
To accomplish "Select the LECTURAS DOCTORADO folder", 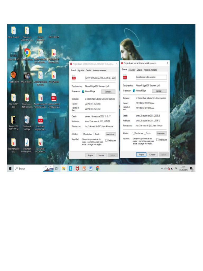I will (x=40, y=146).
